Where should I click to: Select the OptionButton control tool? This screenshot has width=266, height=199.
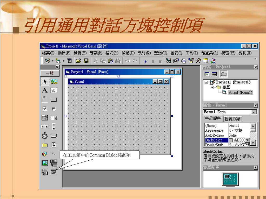pos(54,109)
